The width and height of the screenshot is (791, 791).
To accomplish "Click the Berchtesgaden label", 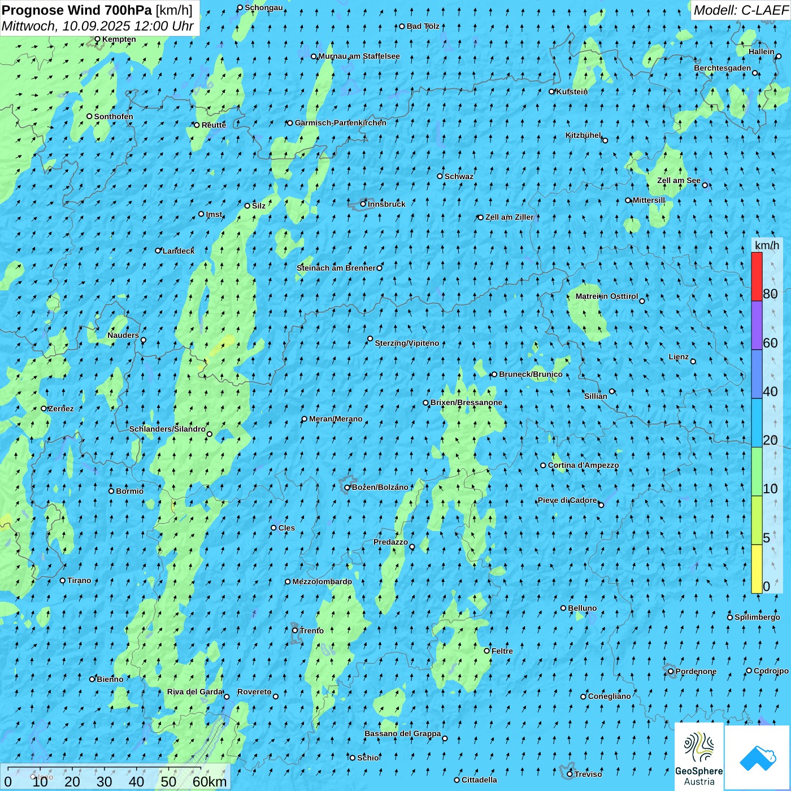I will point(722,68).
